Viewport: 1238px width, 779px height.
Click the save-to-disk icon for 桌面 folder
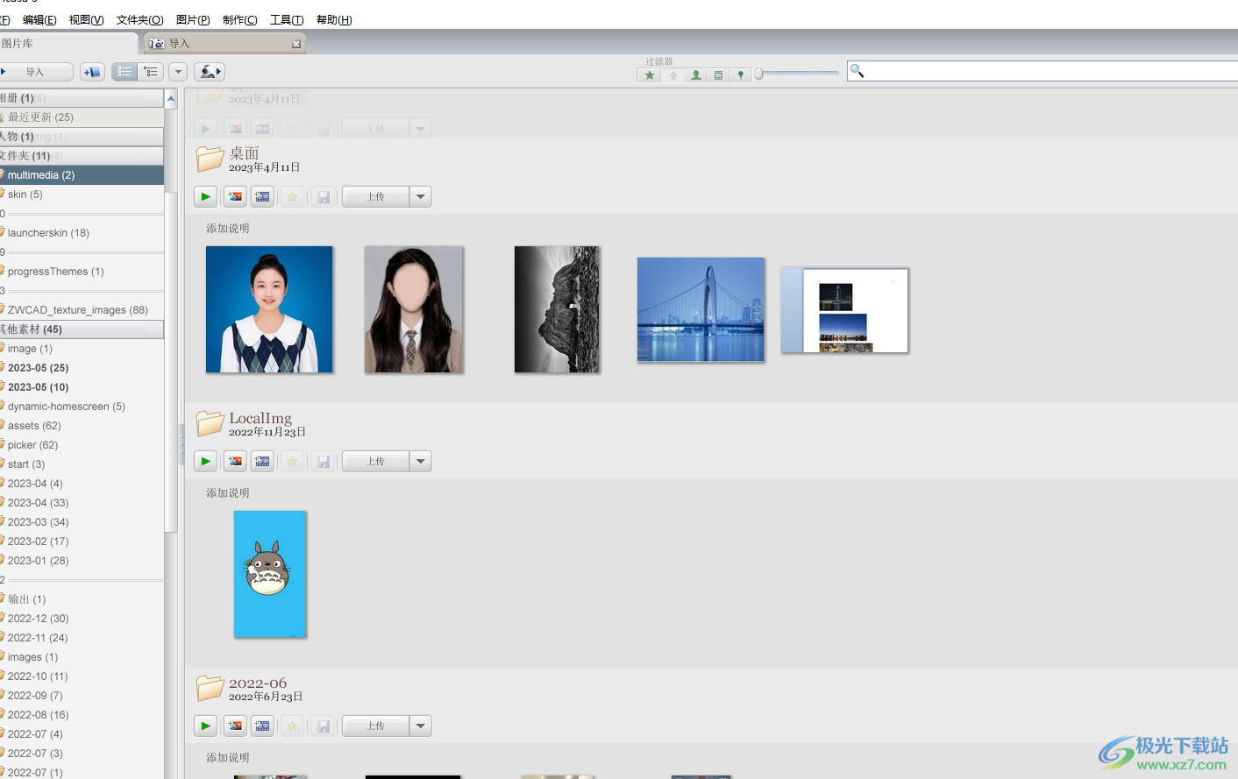324,197
